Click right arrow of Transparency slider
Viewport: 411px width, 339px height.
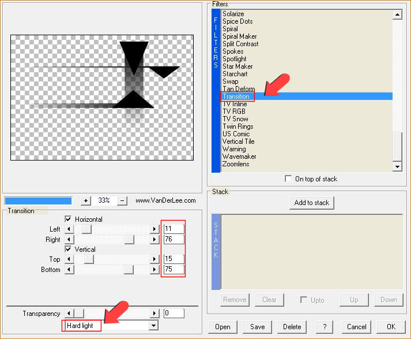(154, 314)
